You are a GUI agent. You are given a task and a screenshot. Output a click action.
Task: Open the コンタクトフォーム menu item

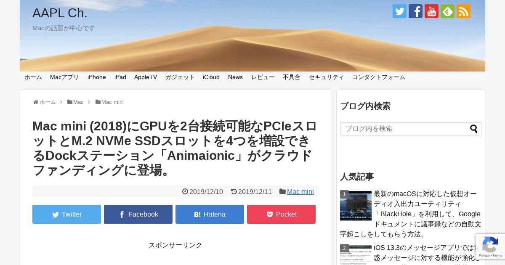(379, 77)
